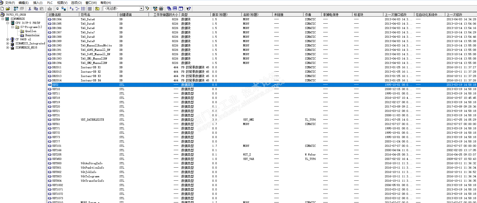
Task: Select project 78753_V3_050B in tree
Action: (x=16, y=15)
